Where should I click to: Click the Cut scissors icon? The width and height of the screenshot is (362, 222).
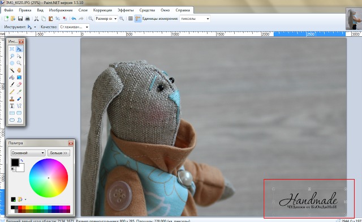click(36, 19)
